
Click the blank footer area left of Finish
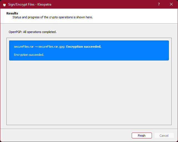(66, 136)
